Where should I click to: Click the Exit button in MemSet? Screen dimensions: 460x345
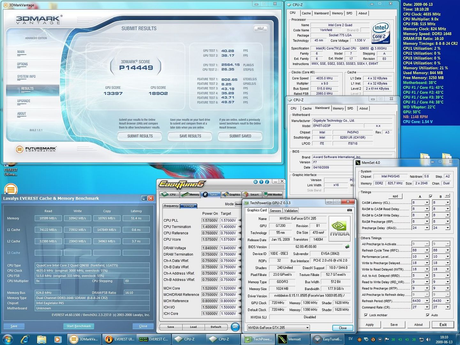(443, 325)
